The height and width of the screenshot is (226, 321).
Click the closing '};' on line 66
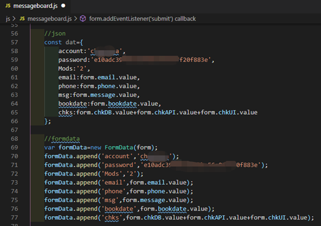point(48,121)
